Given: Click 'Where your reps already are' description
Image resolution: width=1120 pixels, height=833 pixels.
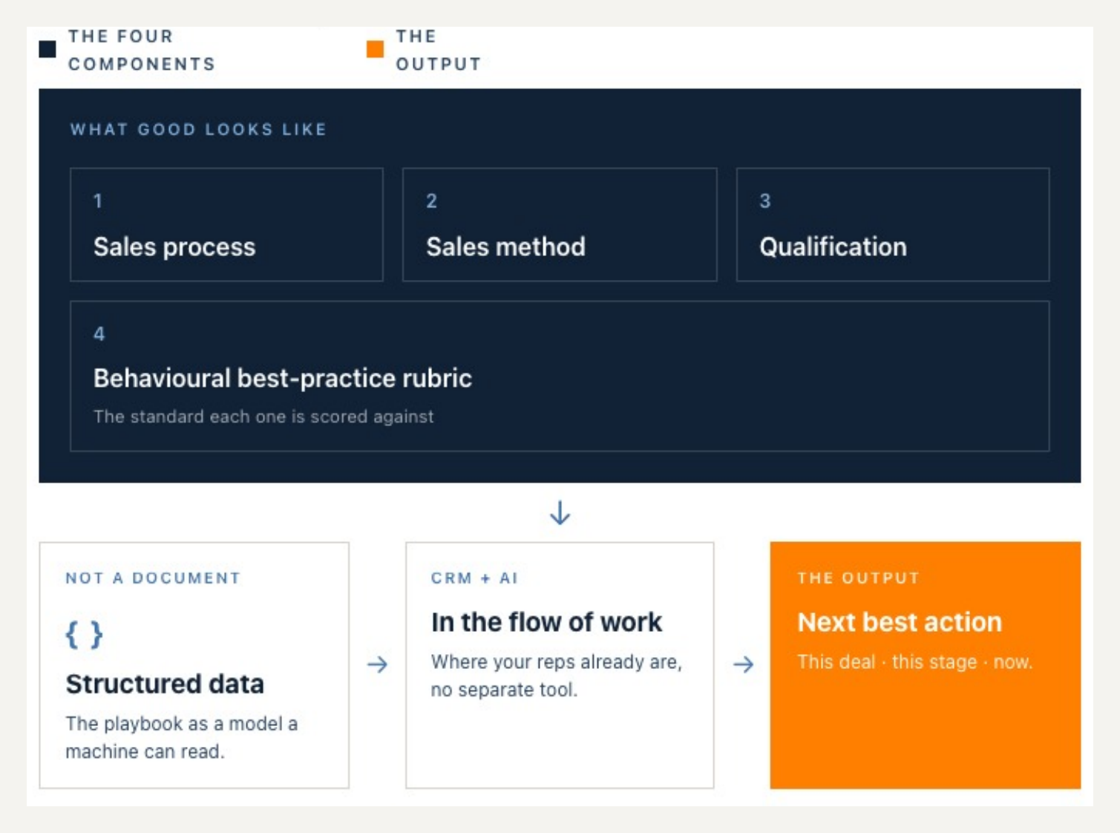Looking at the screenshot, I should coord(556,676).
